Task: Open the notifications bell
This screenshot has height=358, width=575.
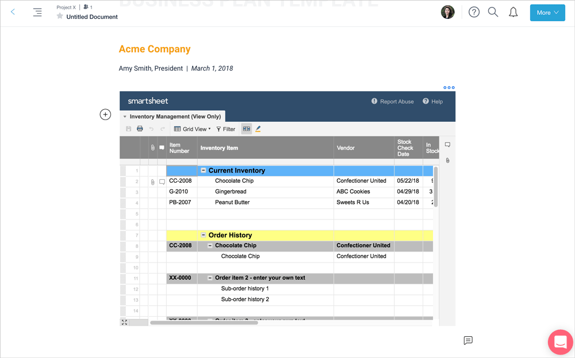Action: (513, 12)
